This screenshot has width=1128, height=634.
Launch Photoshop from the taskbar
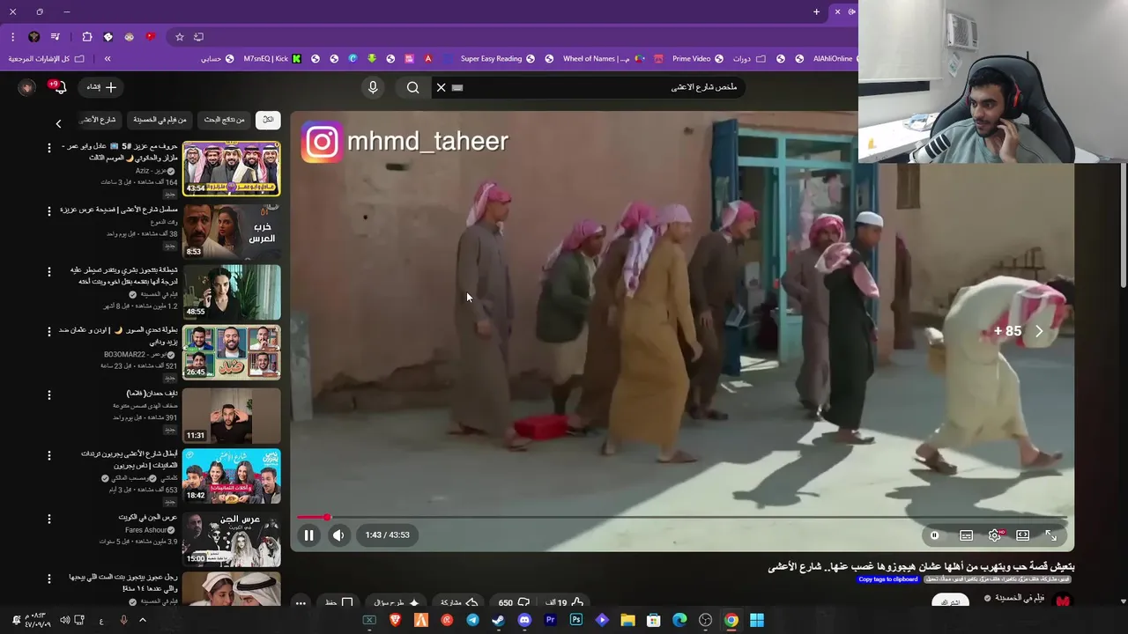click(x=576, y=620)
